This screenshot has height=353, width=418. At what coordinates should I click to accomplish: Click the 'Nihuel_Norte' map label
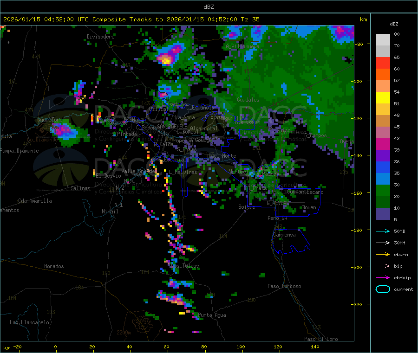point(221,156)
